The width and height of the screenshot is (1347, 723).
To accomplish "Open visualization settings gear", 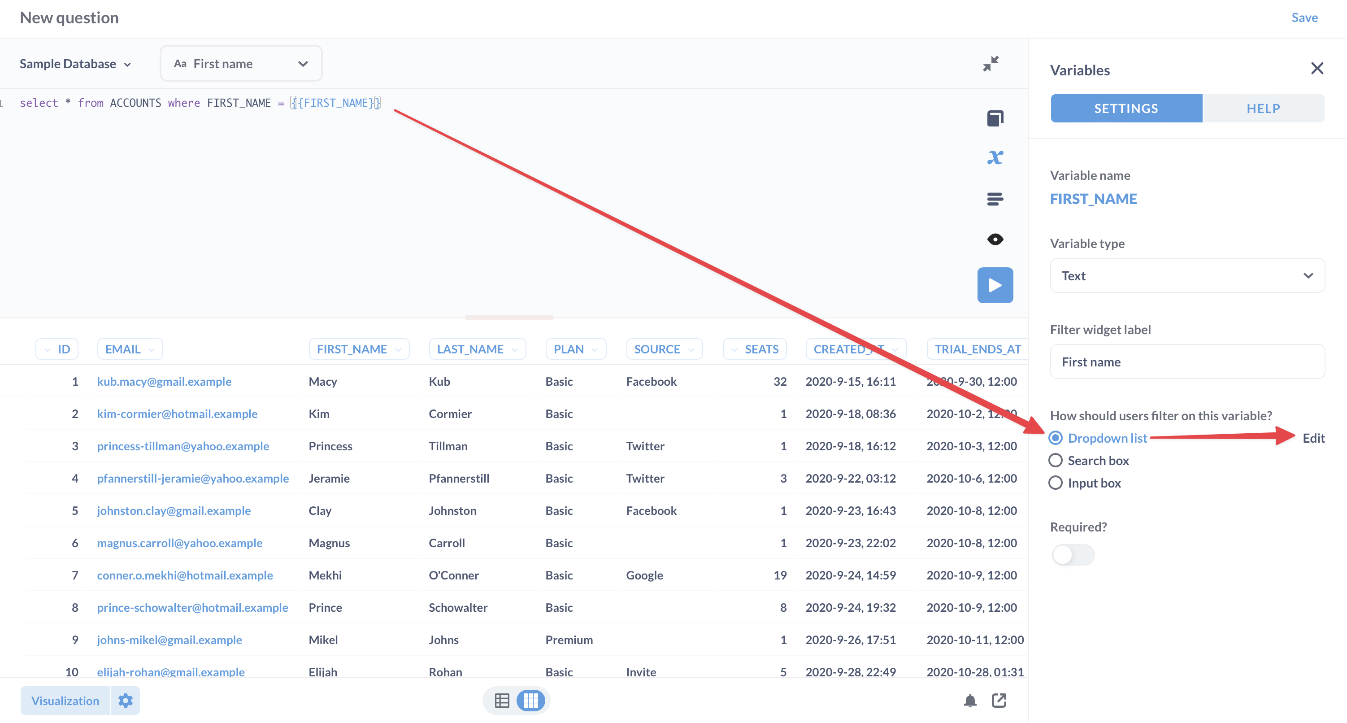I will [125, 700].
